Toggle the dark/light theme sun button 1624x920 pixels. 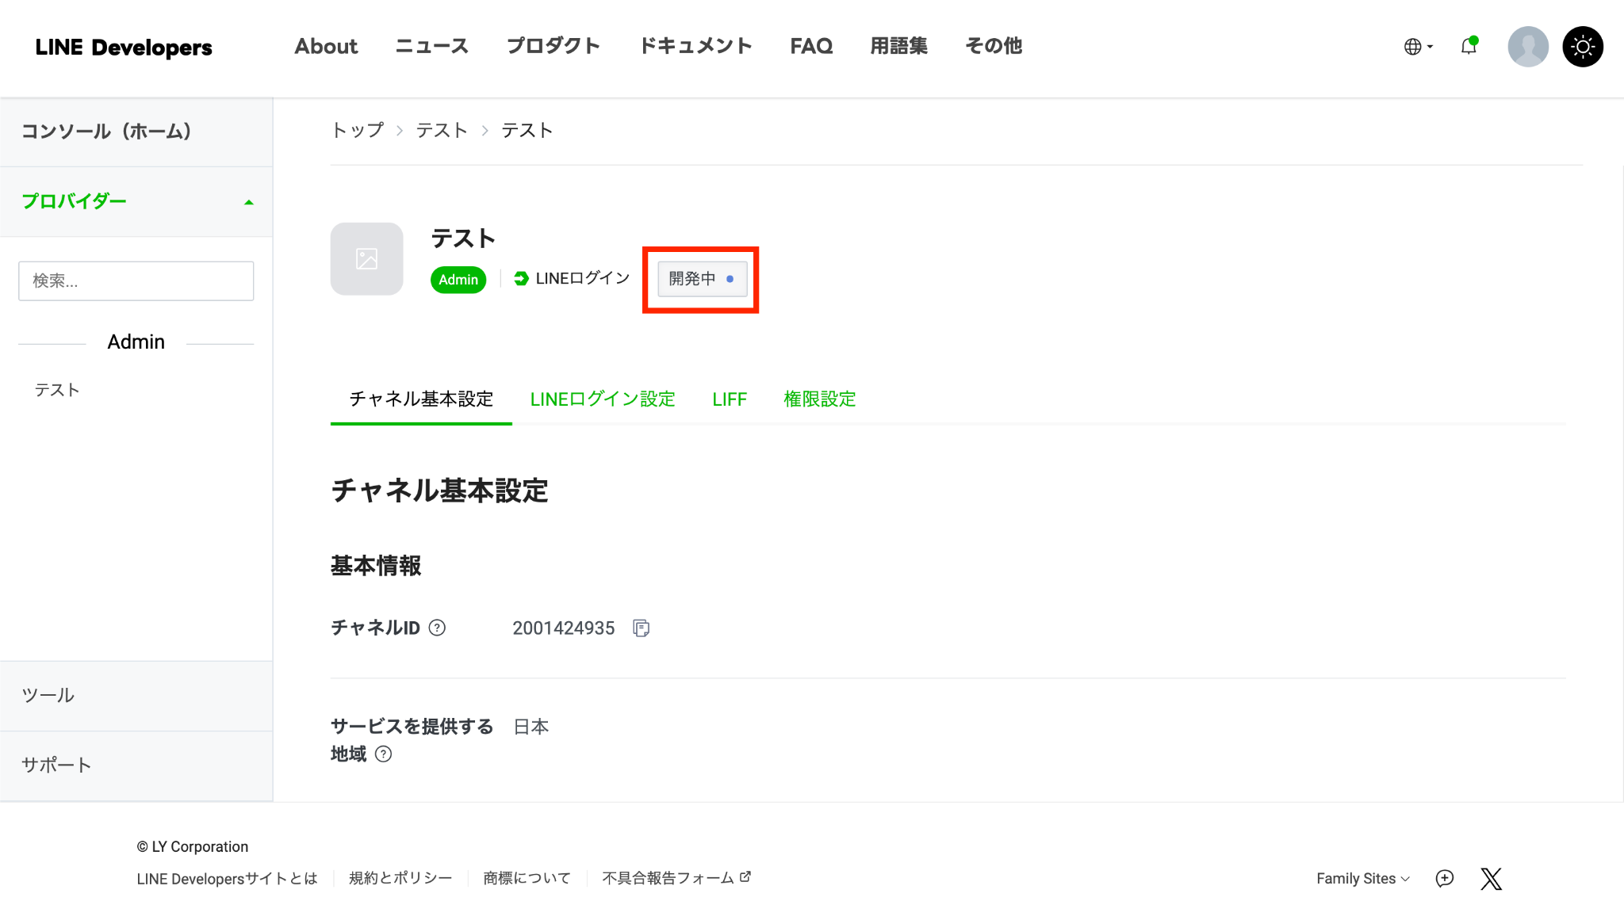(1583, 47)
